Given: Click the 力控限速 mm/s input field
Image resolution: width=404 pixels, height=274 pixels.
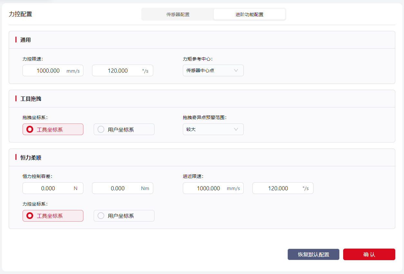Looking at the screenshot, I should 48,71.
